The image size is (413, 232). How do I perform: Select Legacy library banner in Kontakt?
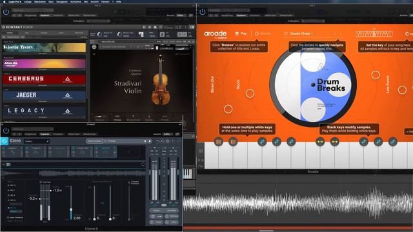[x=45, y=111]
